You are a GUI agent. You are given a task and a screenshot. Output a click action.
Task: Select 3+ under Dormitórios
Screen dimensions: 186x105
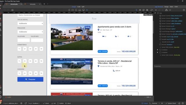30,49
